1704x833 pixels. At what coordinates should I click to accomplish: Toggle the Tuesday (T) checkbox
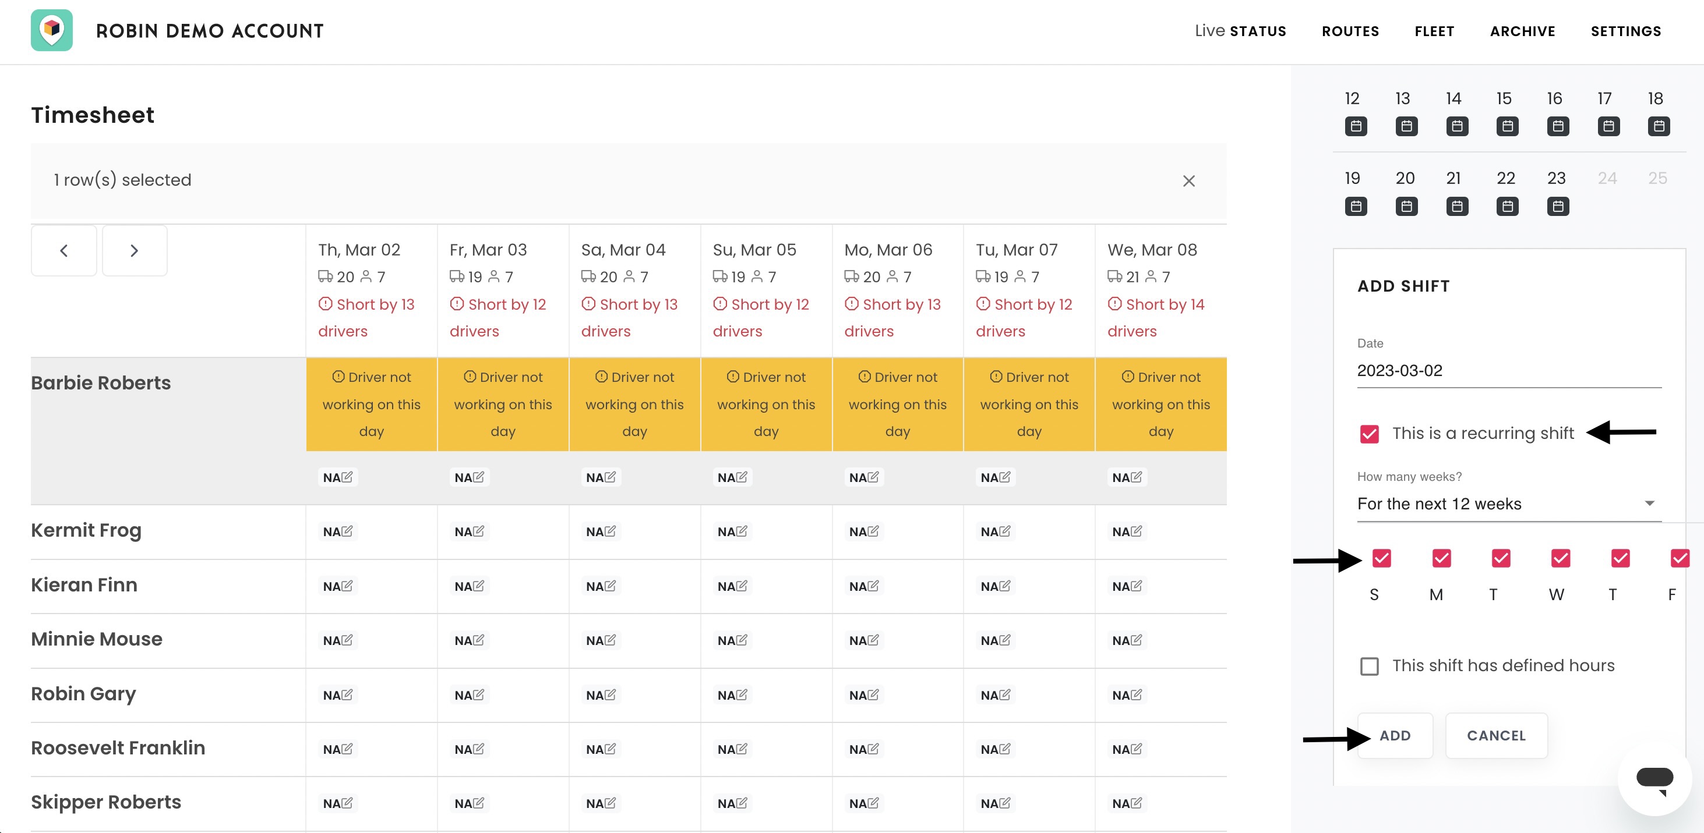coord(1501,558)
